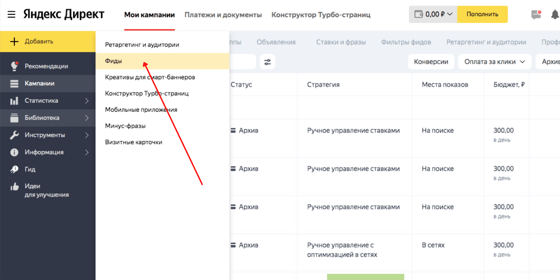Image resolution: width=560 pixels, height=280 pixels.
Task: Click the thumbs-up improvement ideas icon
Action: click(x=14, y=187)
